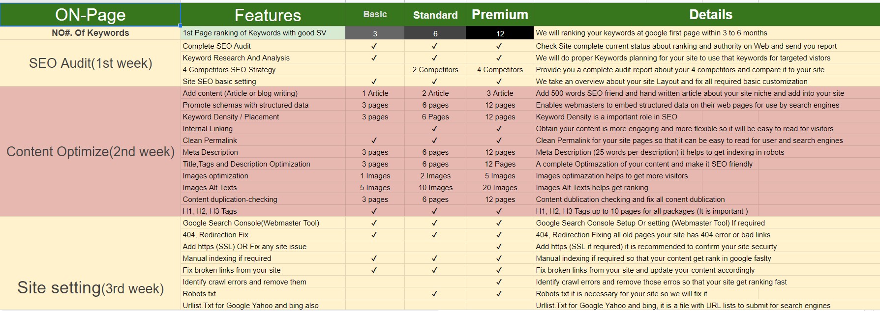Viewport: 880px width, 311px height.
Task: Click the "Features" column header cell
Action: tap(268, 15)
